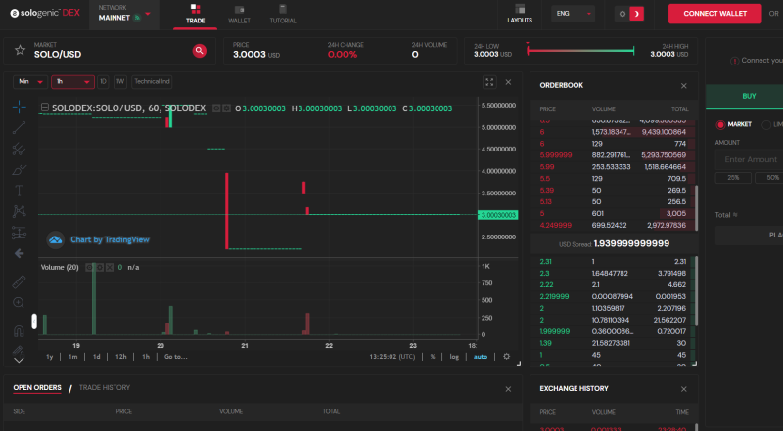Screen dimensions: 783x431
Task: Open the Min interval dropdown
Action: click(x=30, y=82)
